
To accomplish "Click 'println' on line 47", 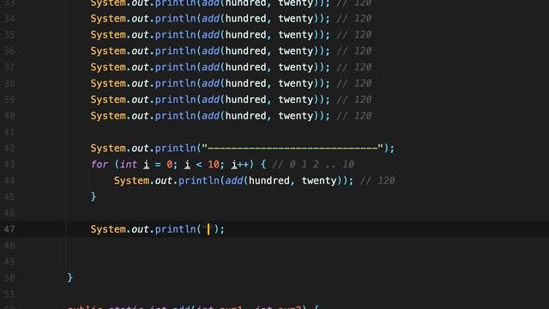I will (175, 229).
